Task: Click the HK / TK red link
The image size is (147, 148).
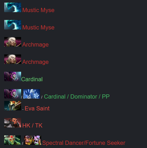Action: pos(32,126)
